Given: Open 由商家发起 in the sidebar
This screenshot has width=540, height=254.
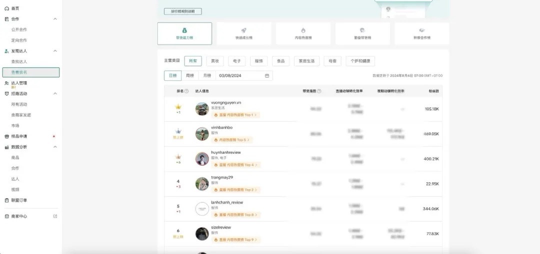Looking at the screenshot, I should (x=21, y=115).
